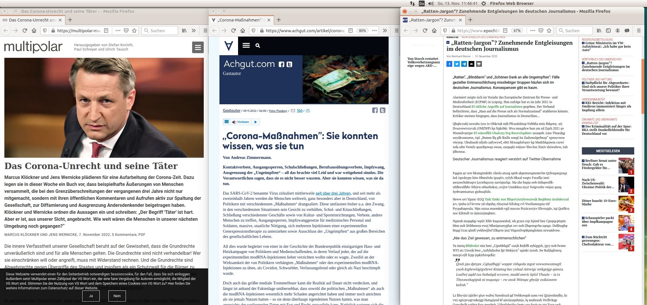Click Marcus Klöckner article photo
647x305 pixels.
(x=104, y=108)
